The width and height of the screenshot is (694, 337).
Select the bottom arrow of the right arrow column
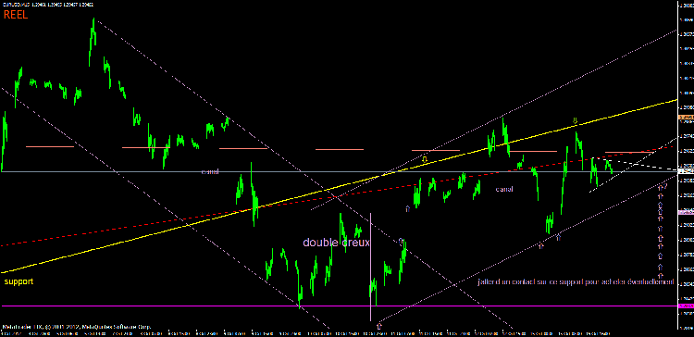(x=661, y=275)
